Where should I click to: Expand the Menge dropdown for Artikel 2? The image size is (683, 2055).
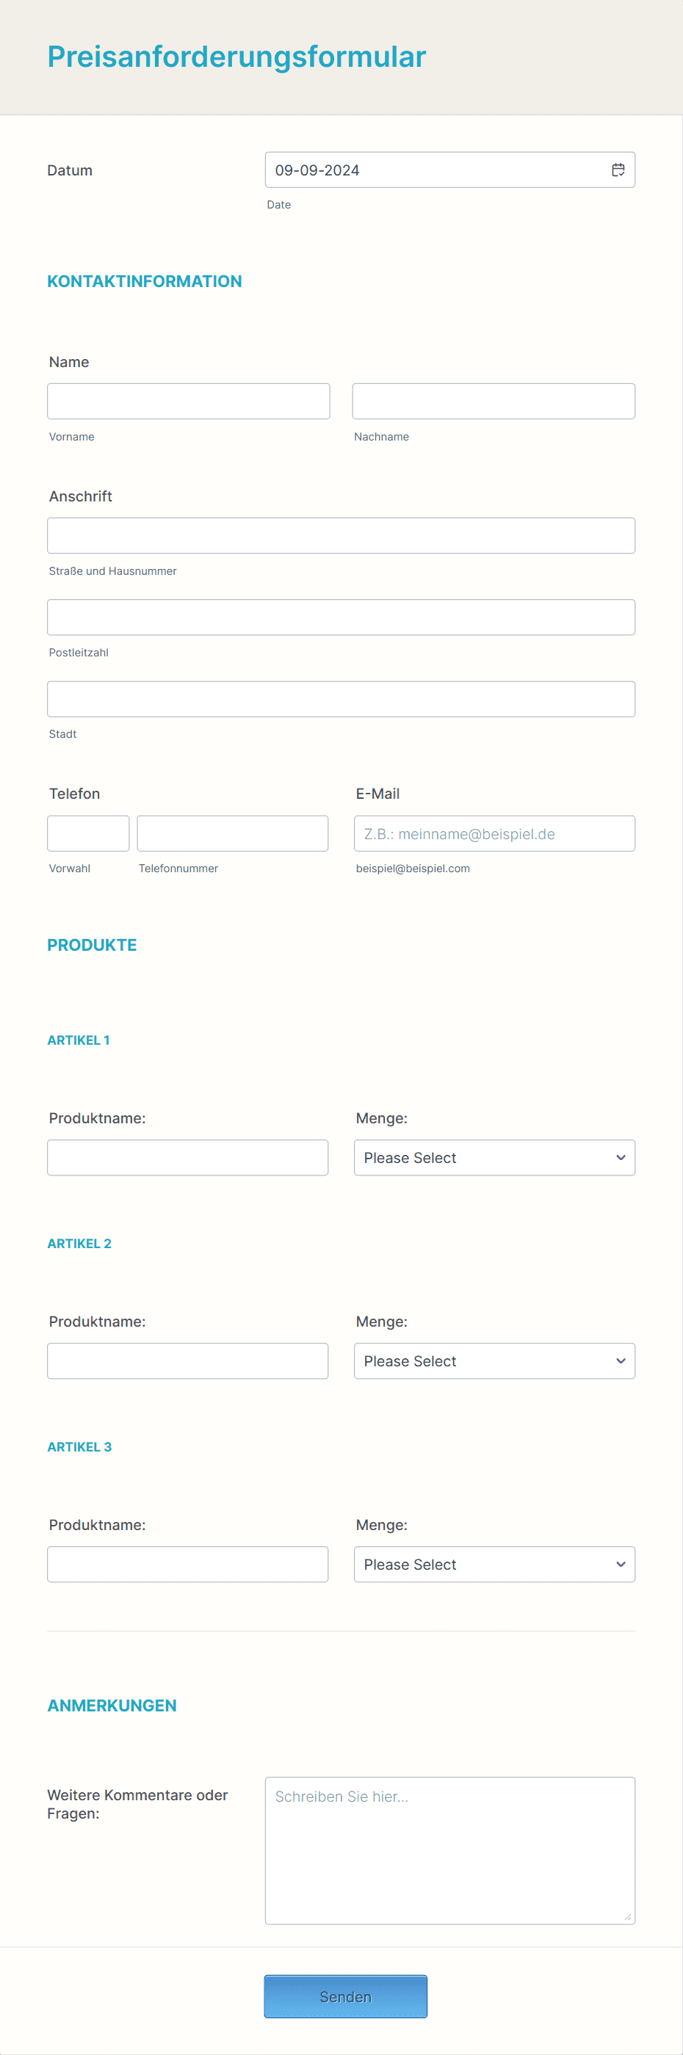pos(494,1360)
